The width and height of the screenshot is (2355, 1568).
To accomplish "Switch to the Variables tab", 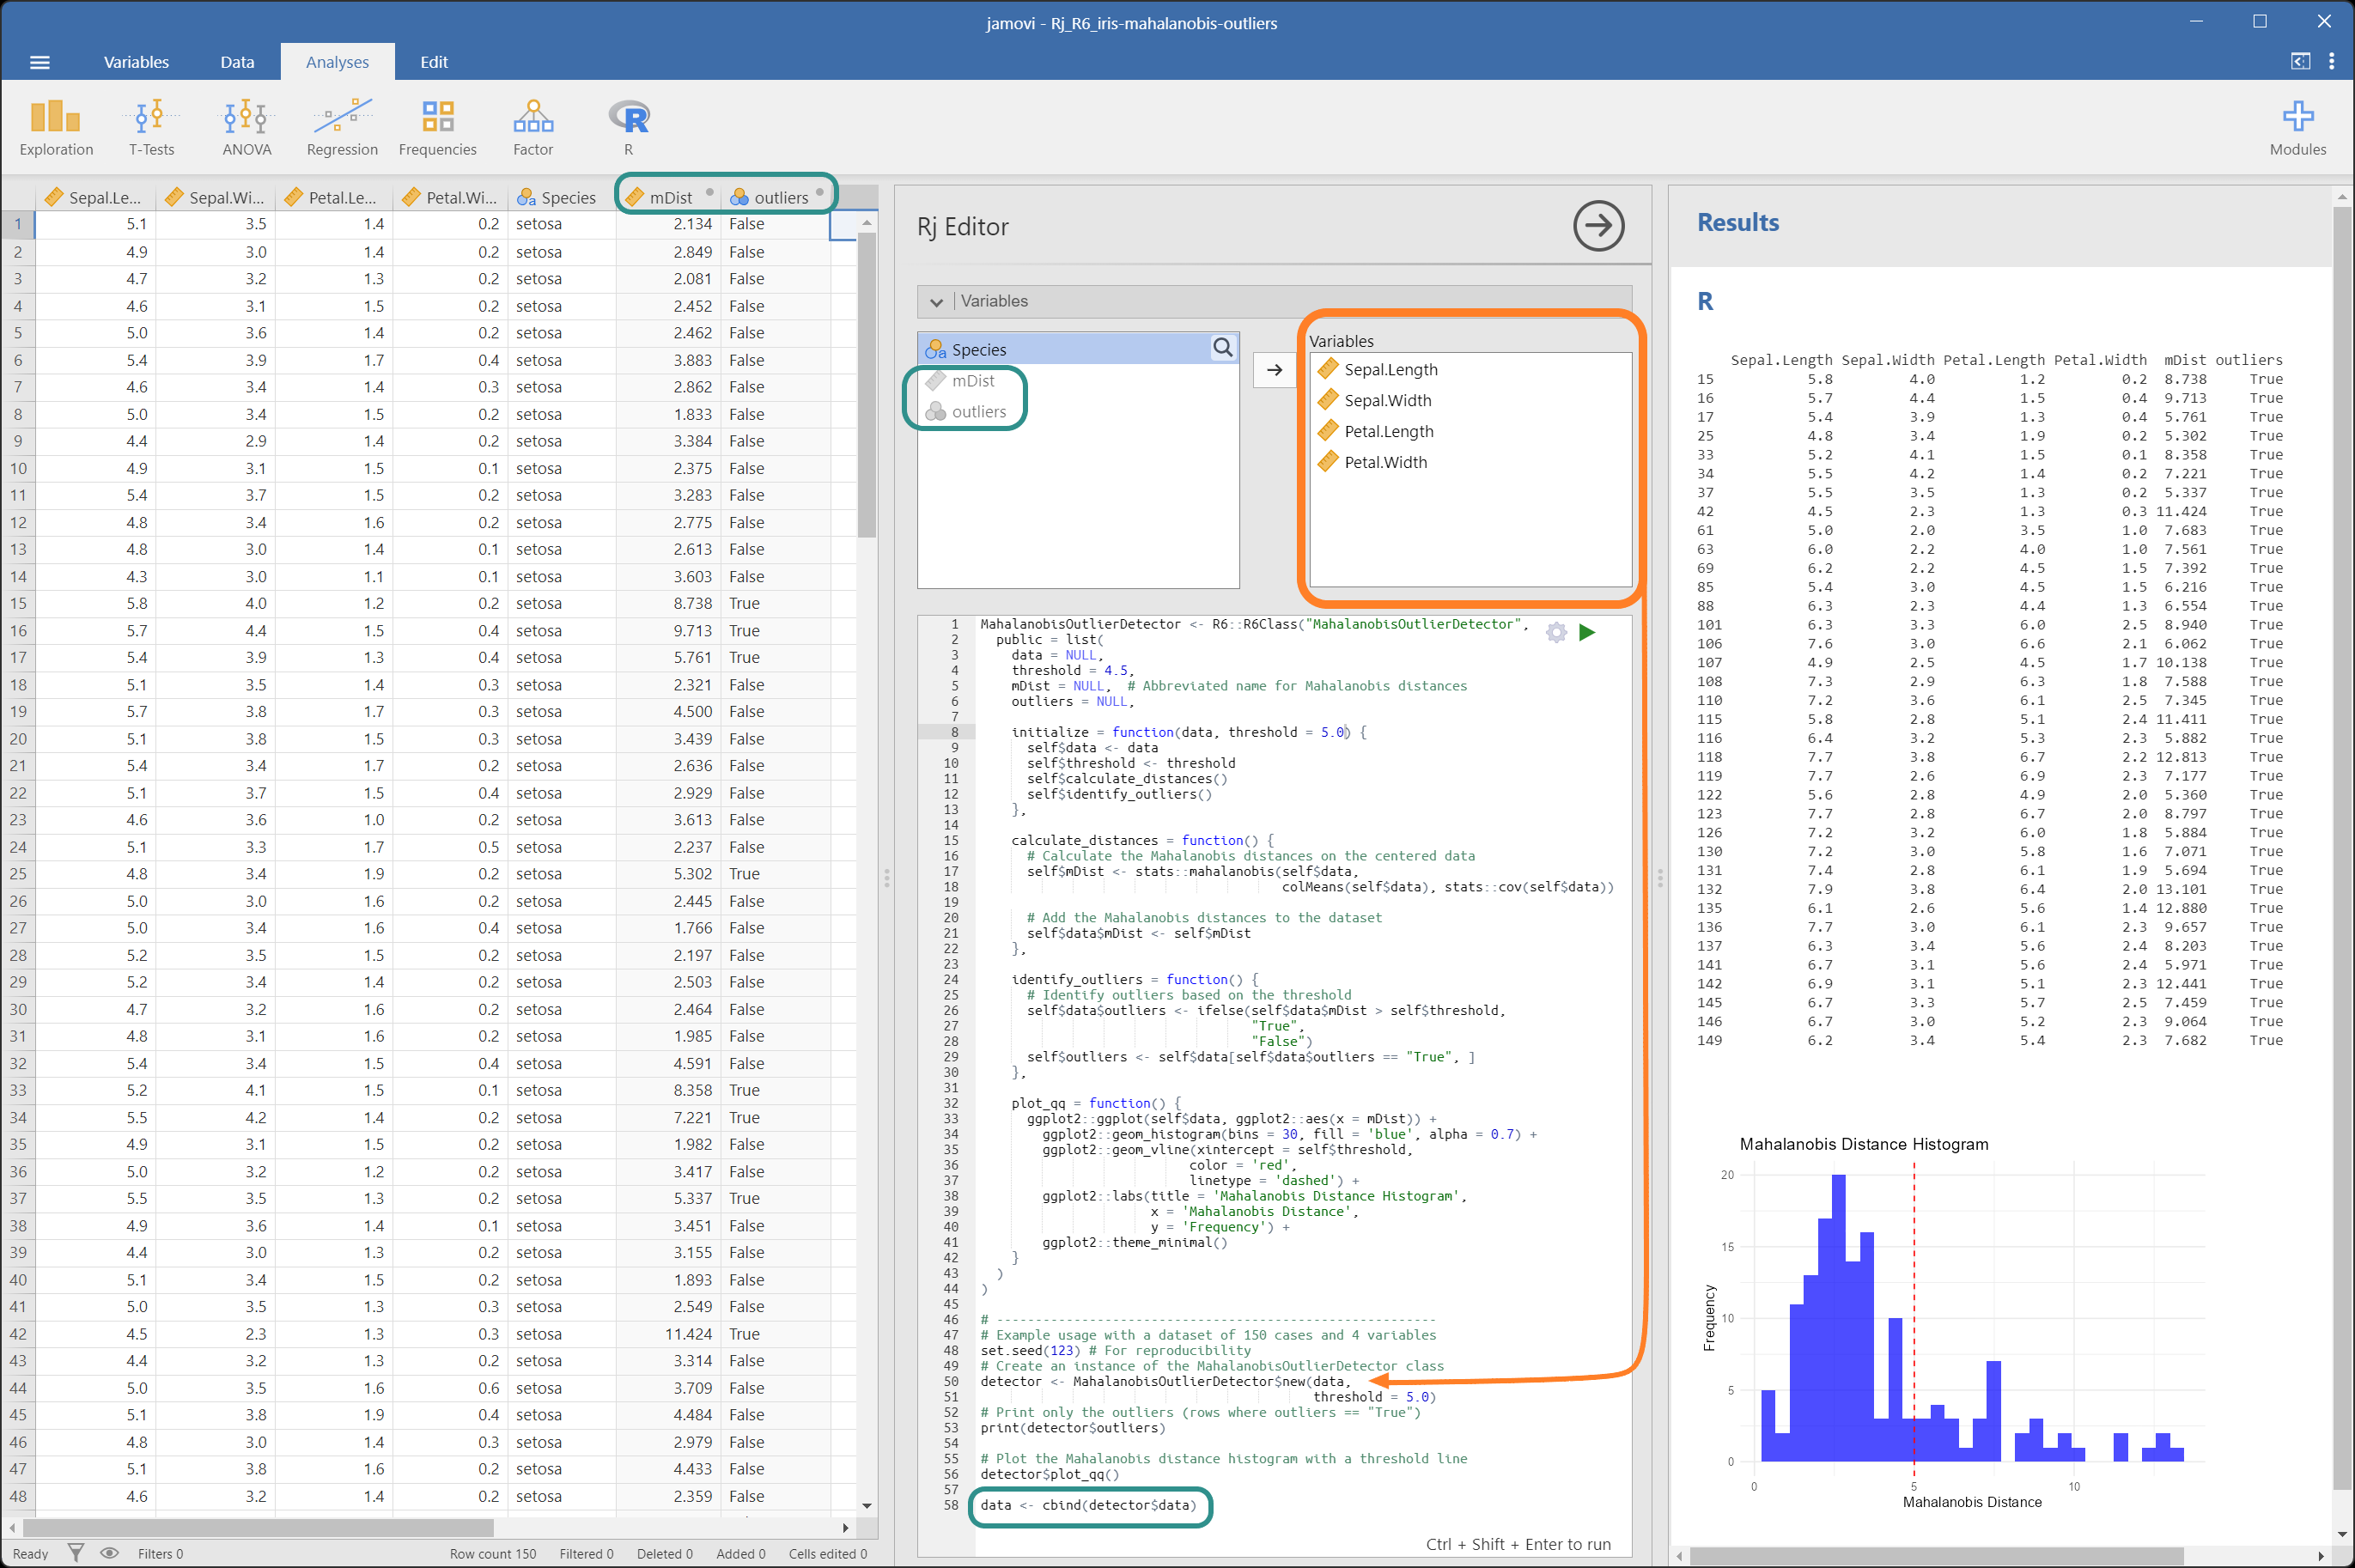I will pyautogui.click(x=136, y=62).
